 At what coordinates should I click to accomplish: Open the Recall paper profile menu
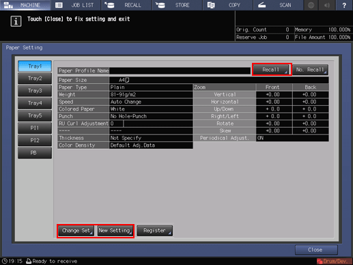point(271,70)
